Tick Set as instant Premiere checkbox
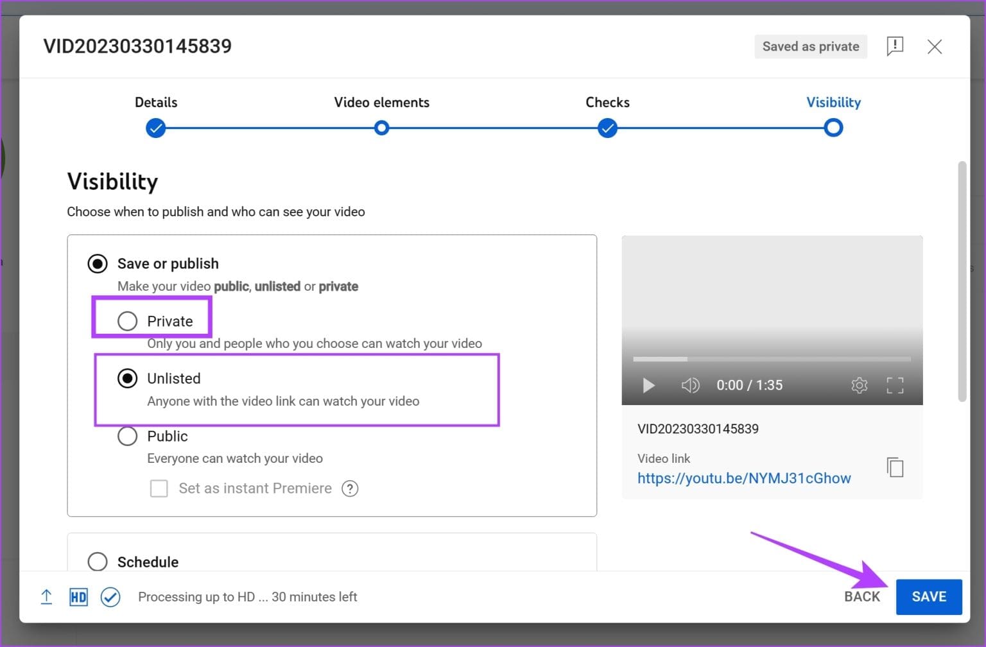Image resolution: width=986 pixels, height=647 pixels. click(159, 488)
